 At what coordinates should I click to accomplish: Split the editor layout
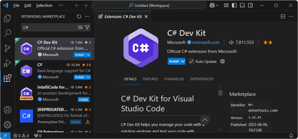coord(283,17)
